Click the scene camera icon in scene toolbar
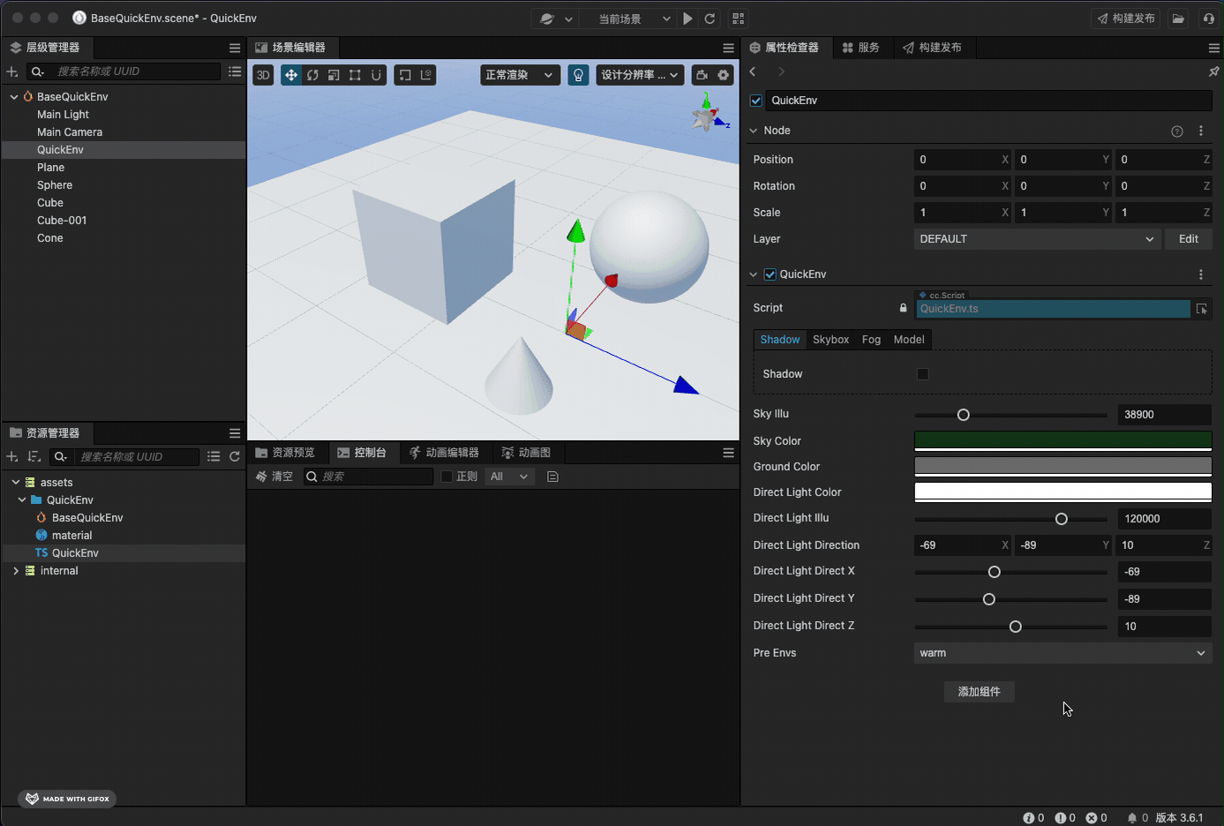This screenshot has width=1224, height=826. 702,75
